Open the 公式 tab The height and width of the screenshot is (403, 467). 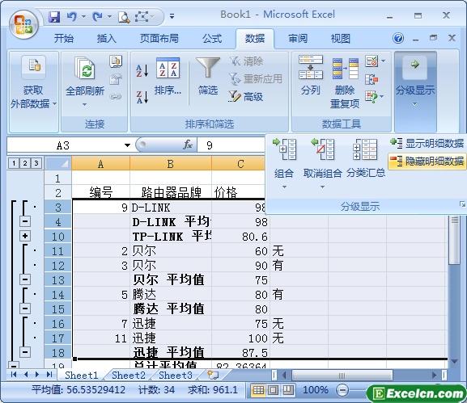[212, 39]
